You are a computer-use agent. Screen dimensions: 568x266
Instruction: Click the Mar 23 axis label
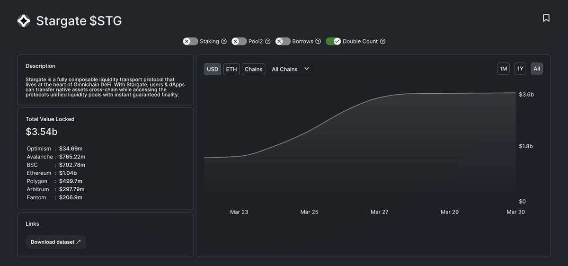point(239,212)
